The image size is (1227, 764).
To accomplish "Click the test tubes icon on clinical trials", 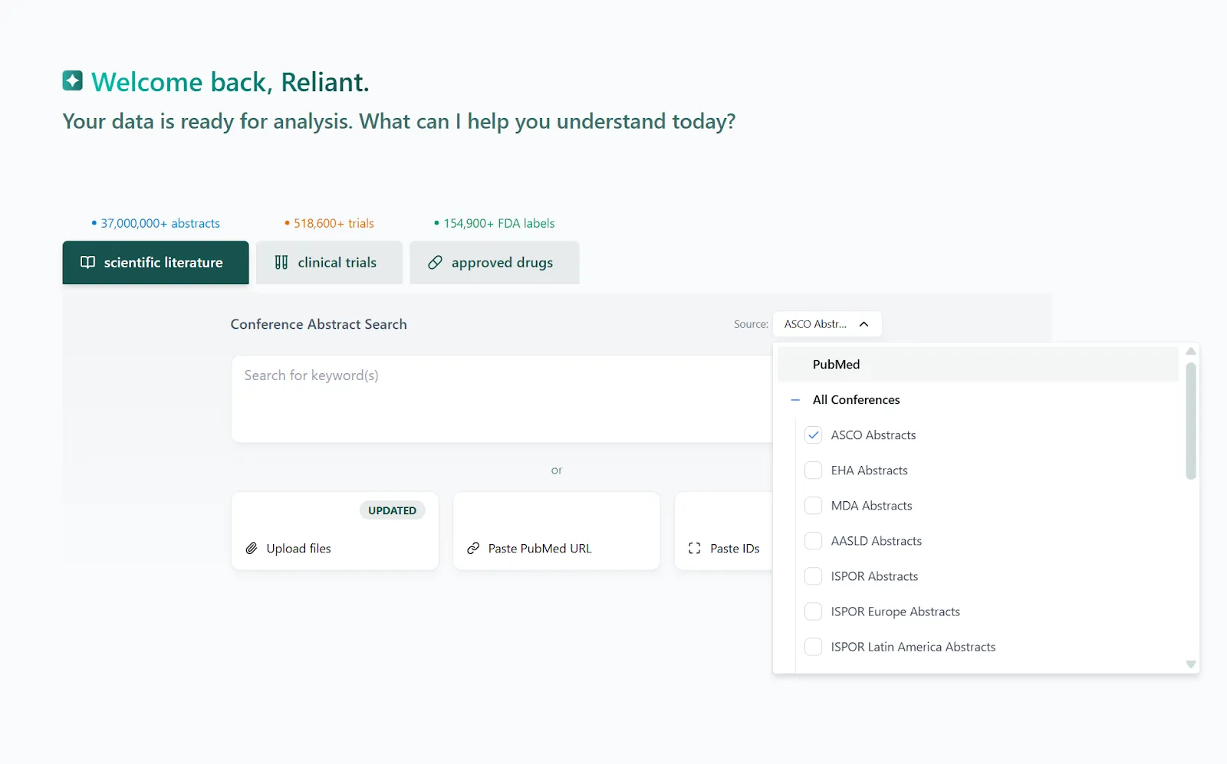I will click(281, 262).
